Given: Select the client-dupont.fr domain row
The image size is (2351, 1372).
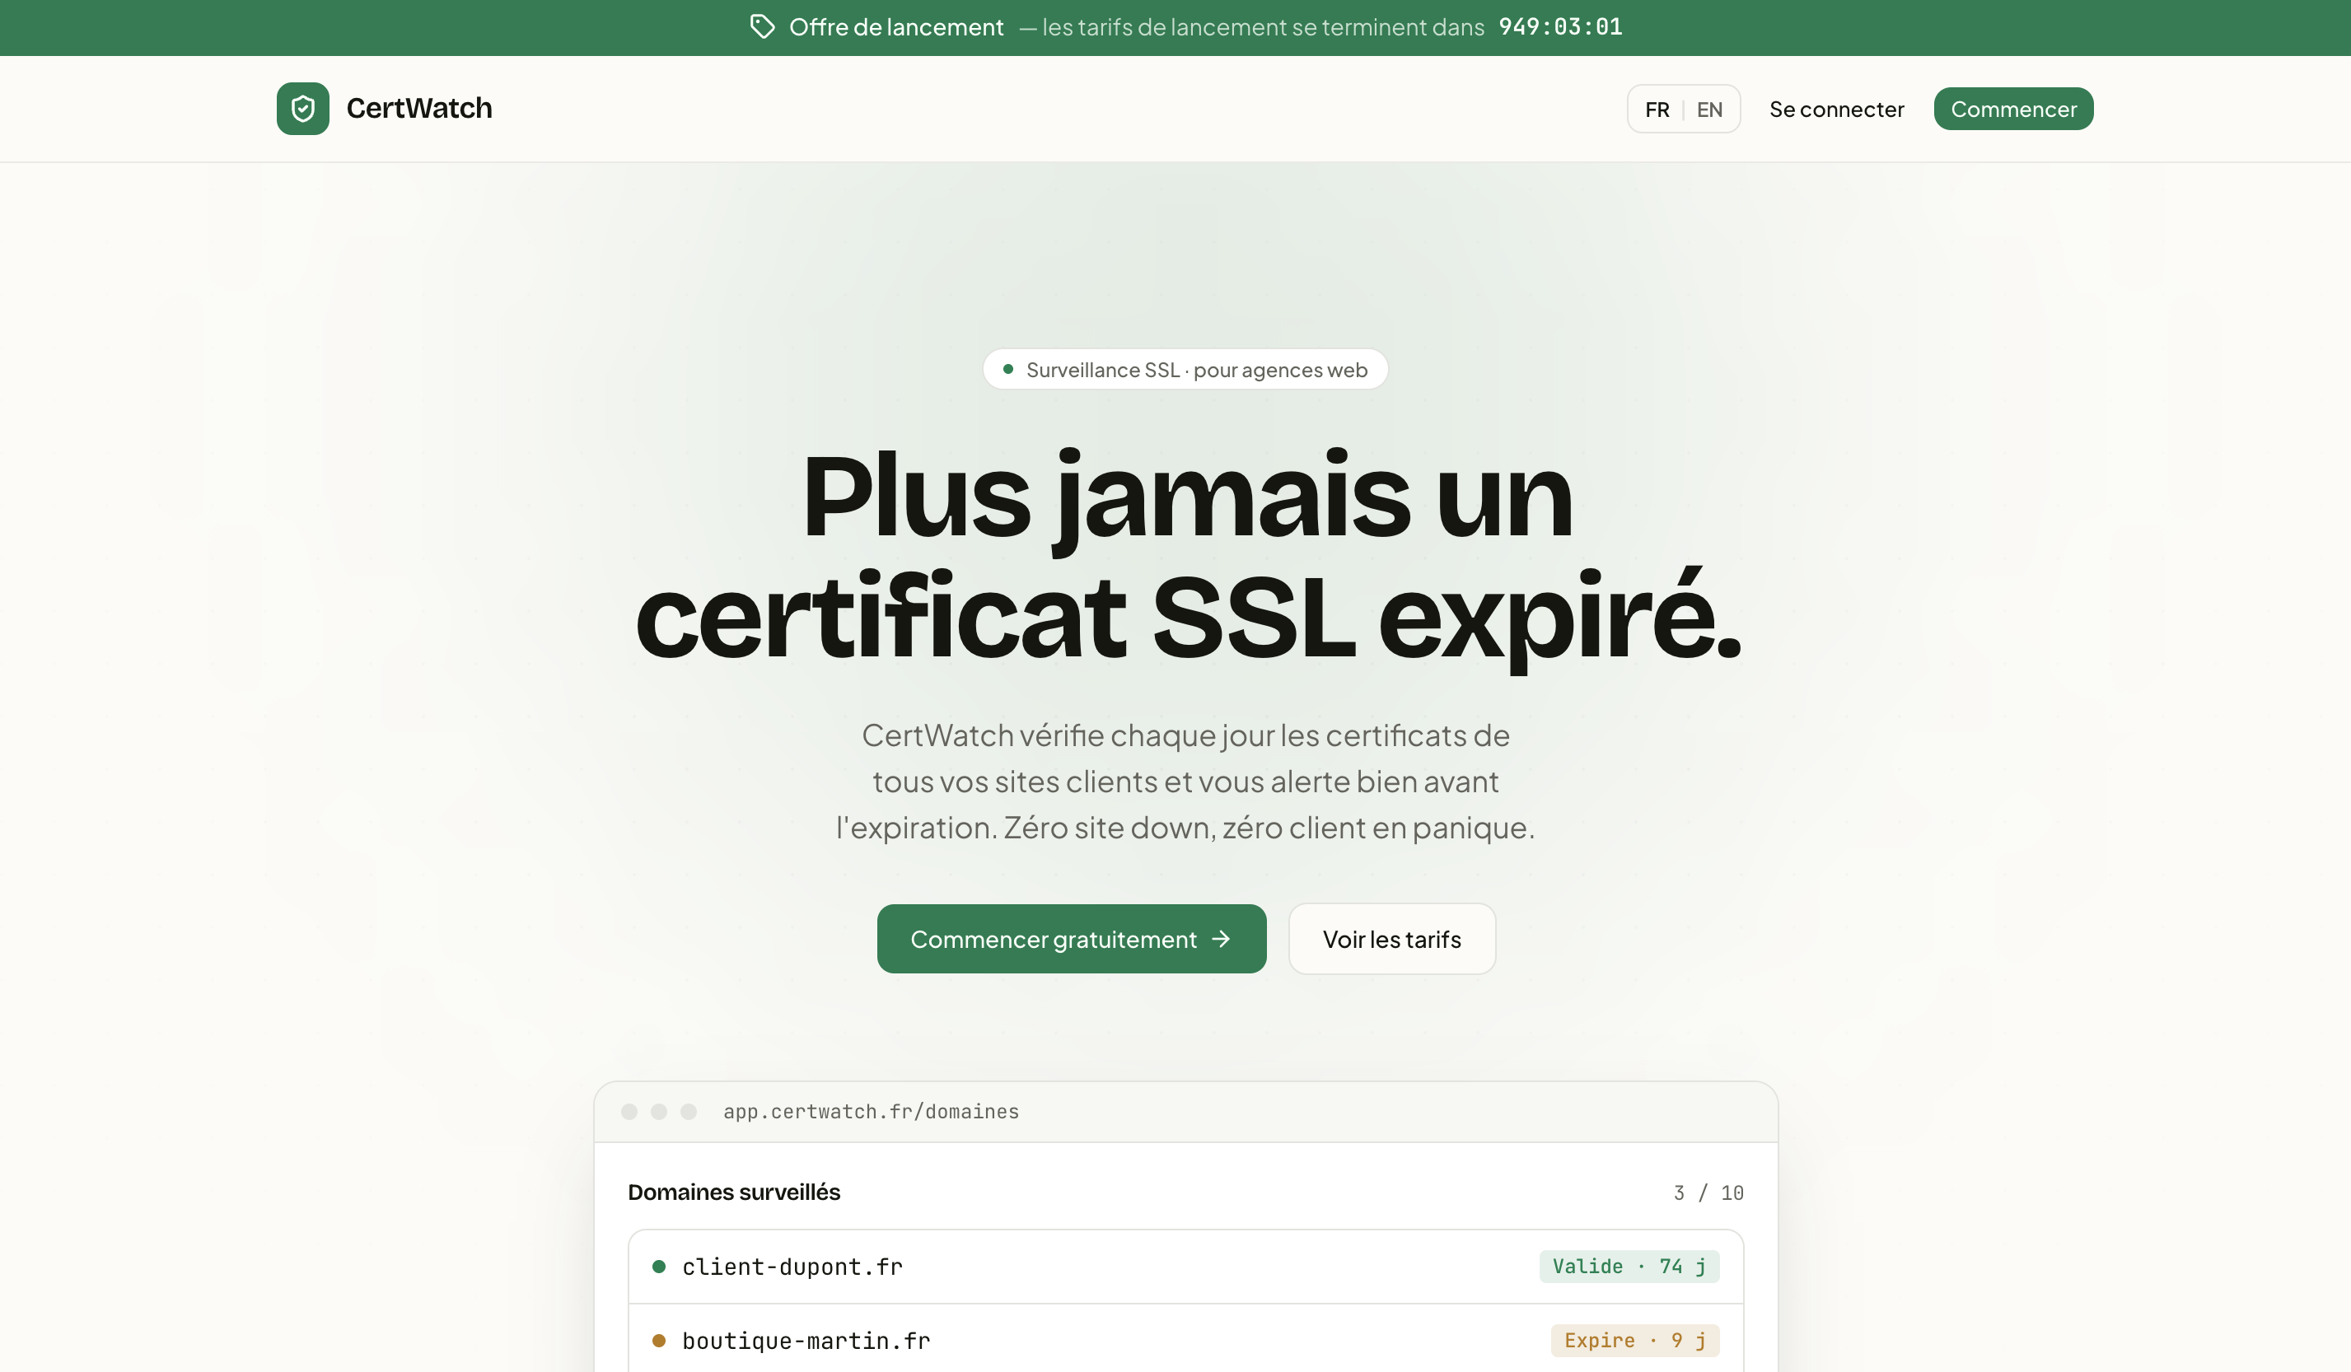Looking at the screenshot, I should point(1185,1267).
